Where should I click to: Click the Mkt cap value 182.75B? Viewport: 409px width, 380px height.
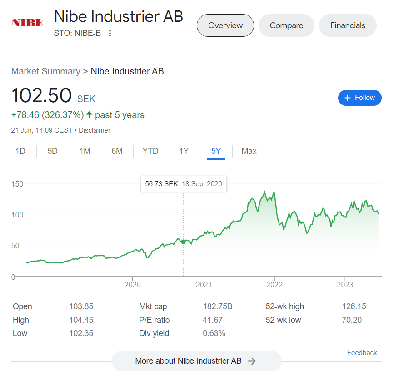218,306
